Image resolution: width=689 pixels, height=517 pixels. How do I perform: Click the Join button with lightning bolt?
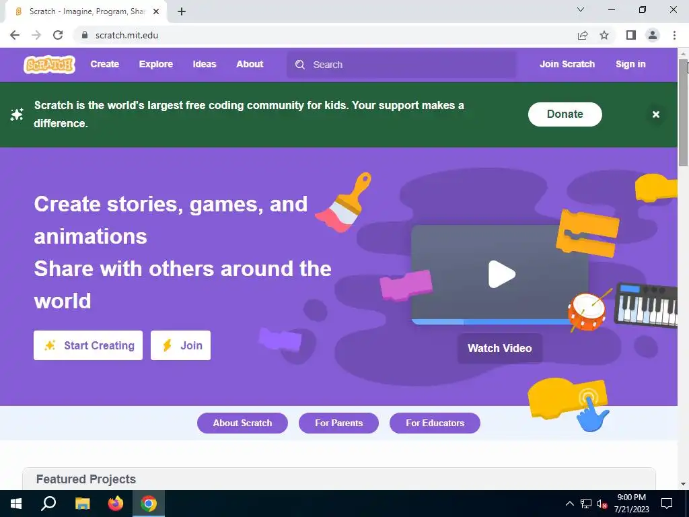[x=180, y=345]
